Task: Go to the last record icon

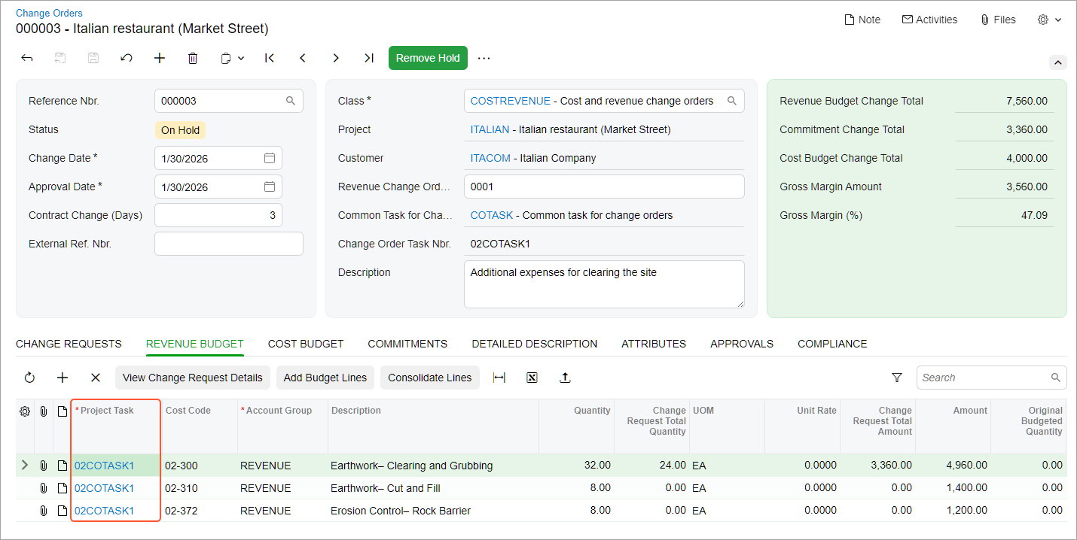Action: pyautogui.click(x=369, y=58)
